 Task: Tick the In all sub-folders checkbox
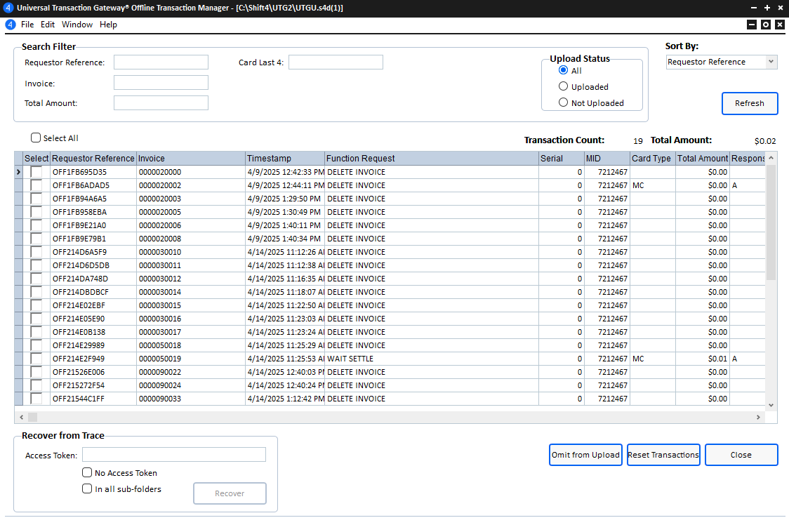click(88, 488)
